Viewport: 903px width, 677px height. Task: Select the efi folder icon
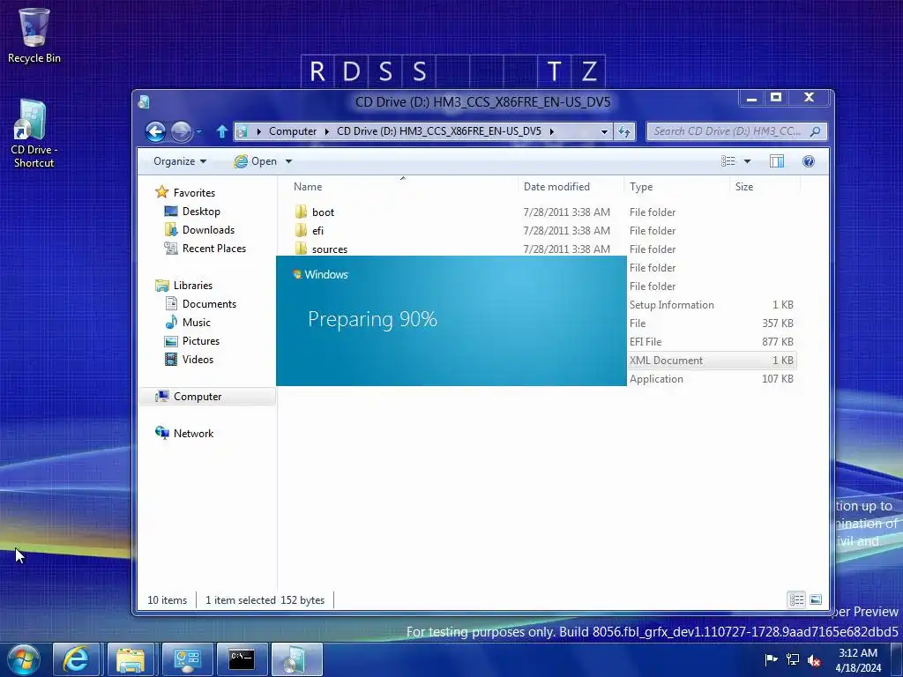(x=301, y=230)
